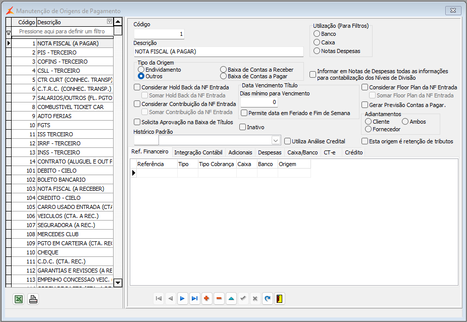Choose Endividamento as origin type
The width and height of the screenshot is (467, 322).
click(x=141, y=70)
